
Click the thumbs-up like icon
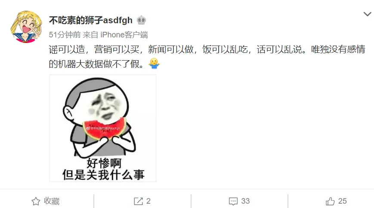pyautogui.click(x=330, y=201)
